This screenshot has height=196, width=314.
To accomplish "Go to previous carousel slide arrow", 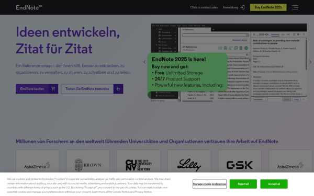I will point(144,62).
